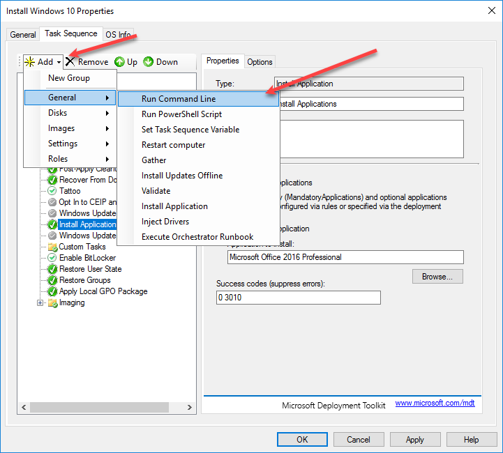Click the Success codes input field

[x=299, y=298]
